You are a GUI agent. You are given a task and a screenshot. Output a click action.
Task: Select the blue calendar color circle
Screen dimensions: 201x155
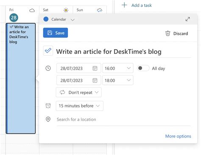point(46,19)
